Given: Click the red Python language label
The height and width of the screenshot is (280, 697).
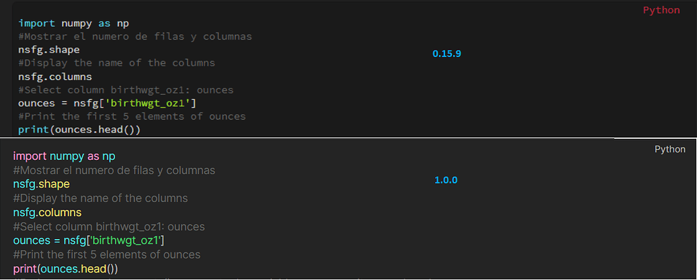Looking at the screenshot, I should [x=661, y=10].
